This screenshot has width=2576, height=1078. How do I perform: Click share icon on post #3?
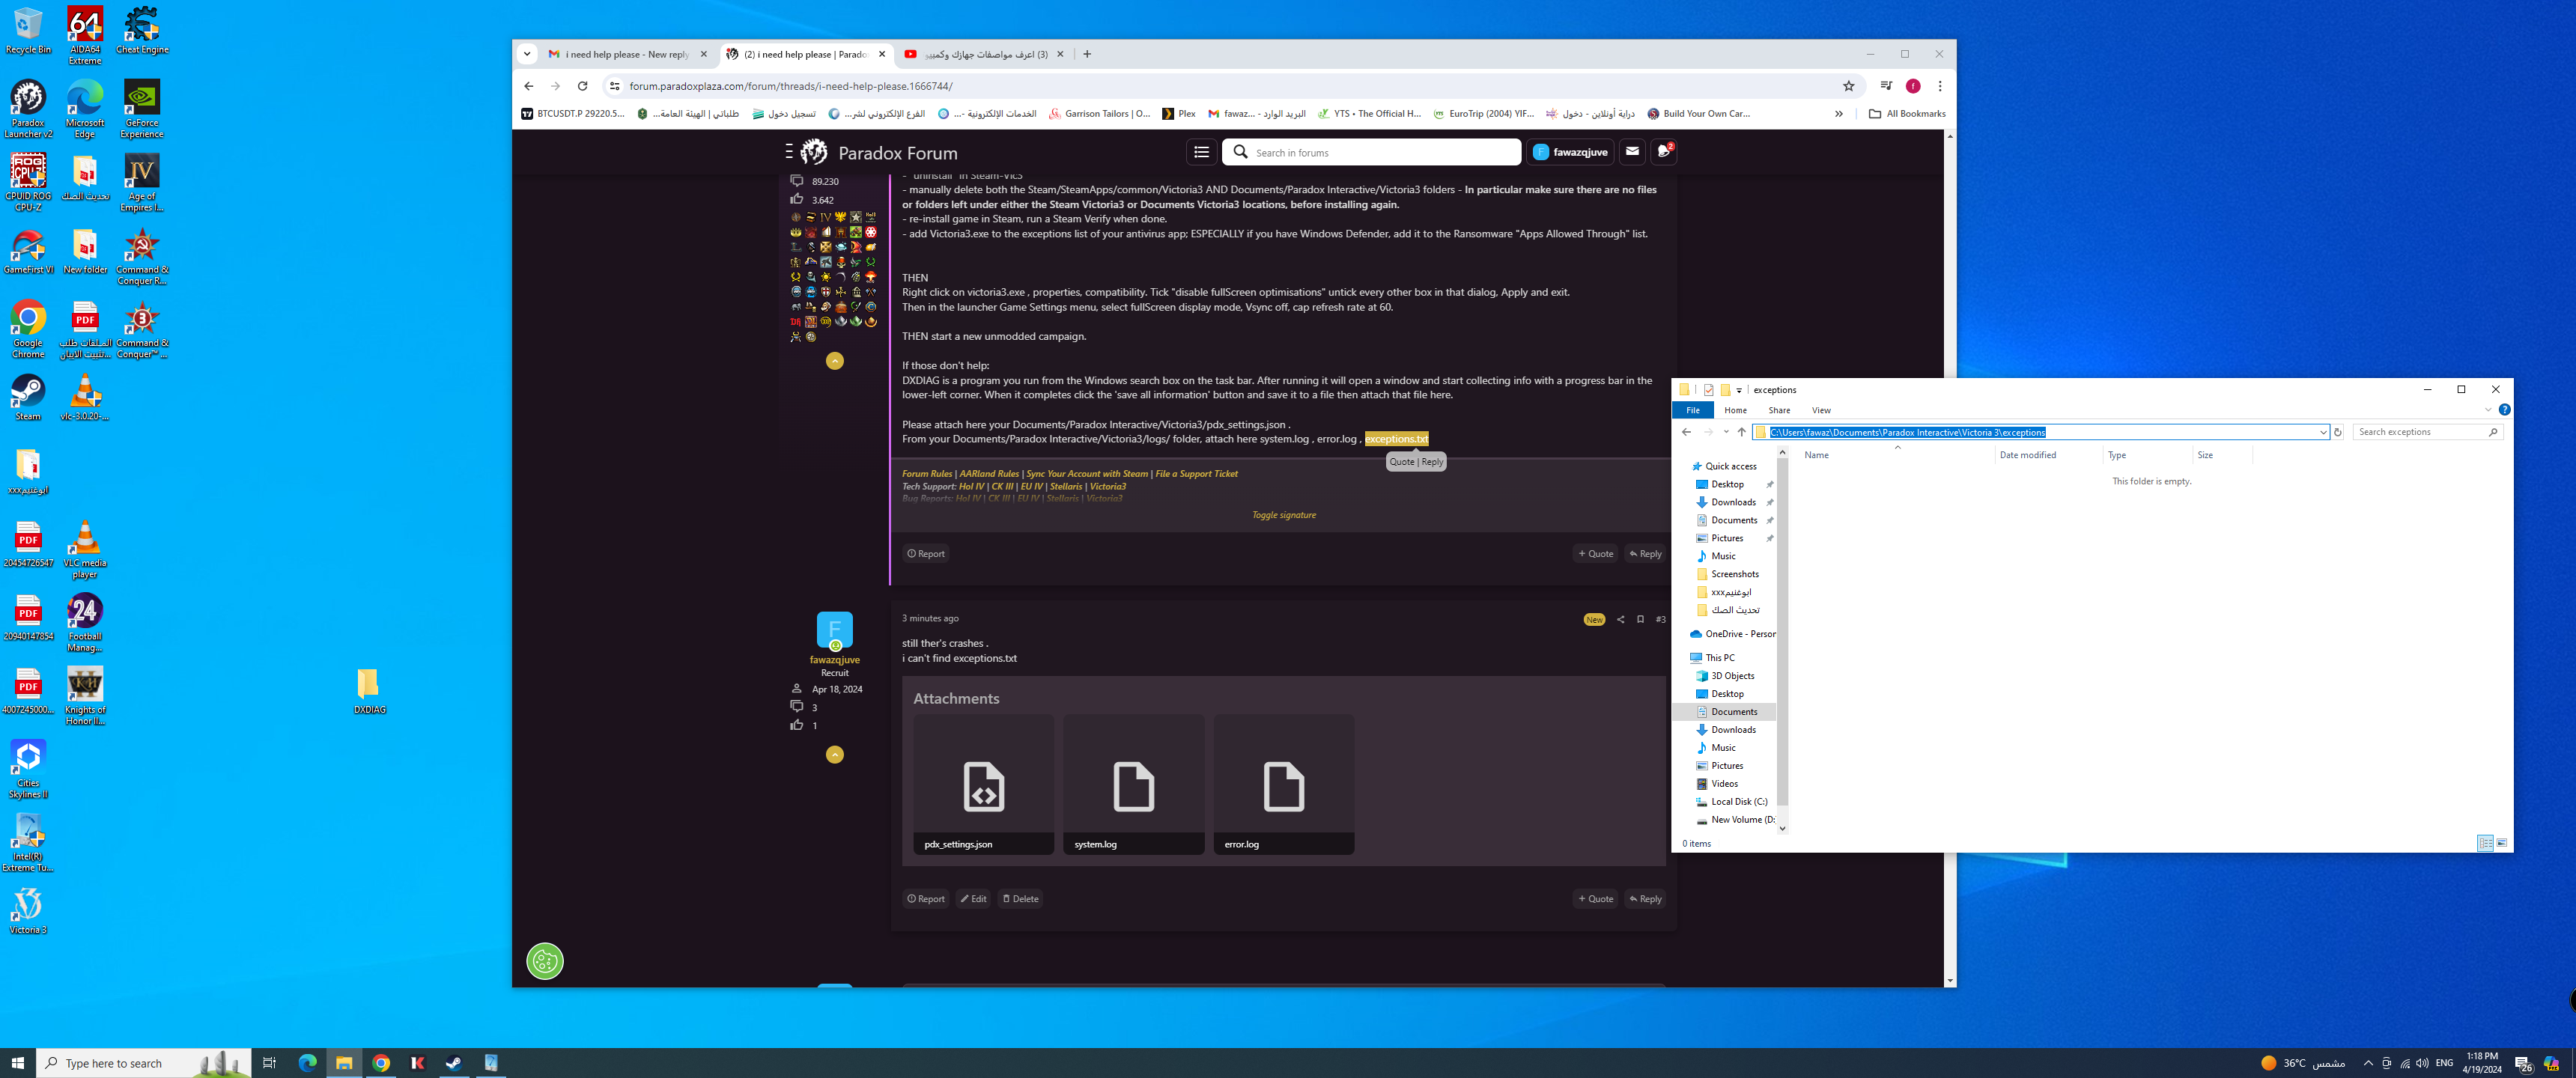[1620, 619]
